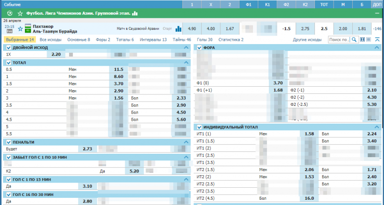
Task: Toggle the ПЕНАЛЬТИ checkbox
Action: (8, 142)
